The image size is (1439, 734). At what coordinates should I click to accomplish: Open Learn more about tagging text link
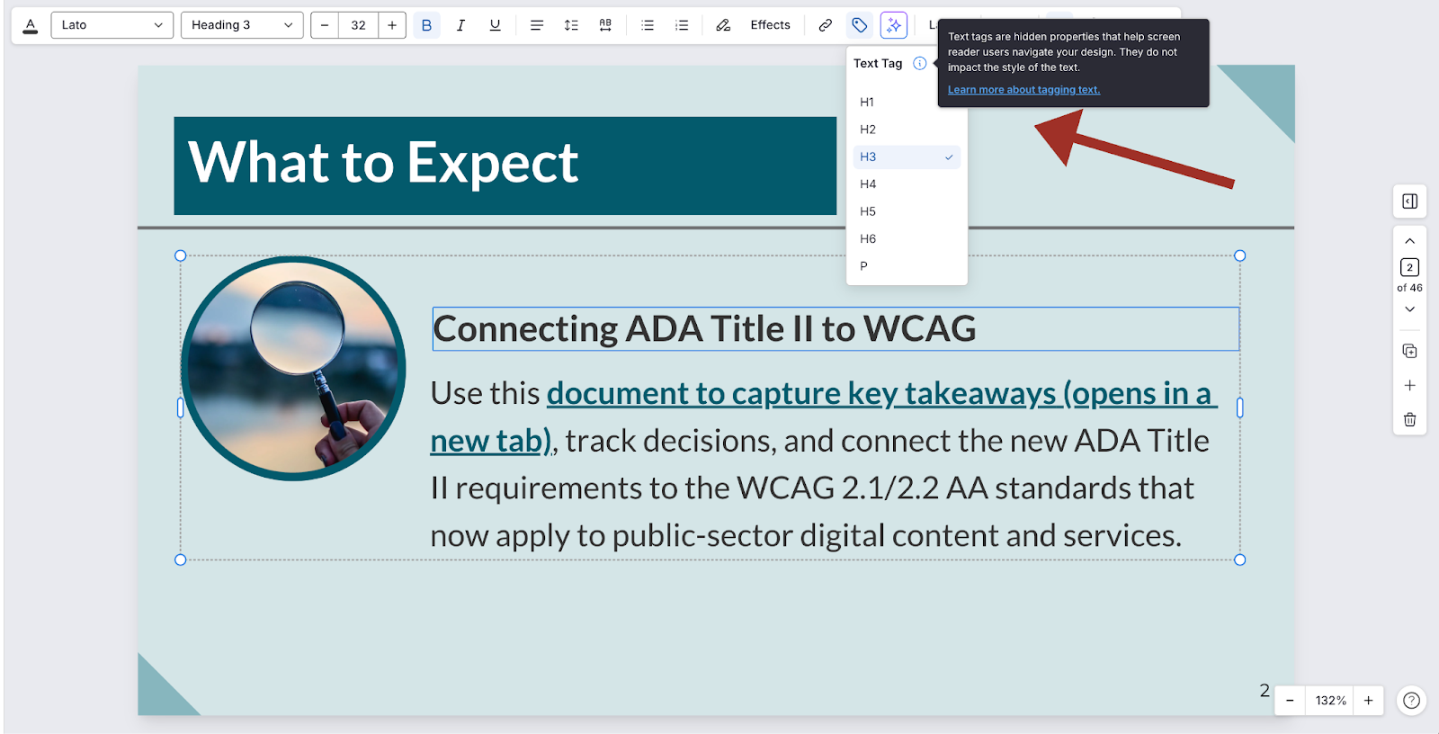pos(1023,90)
